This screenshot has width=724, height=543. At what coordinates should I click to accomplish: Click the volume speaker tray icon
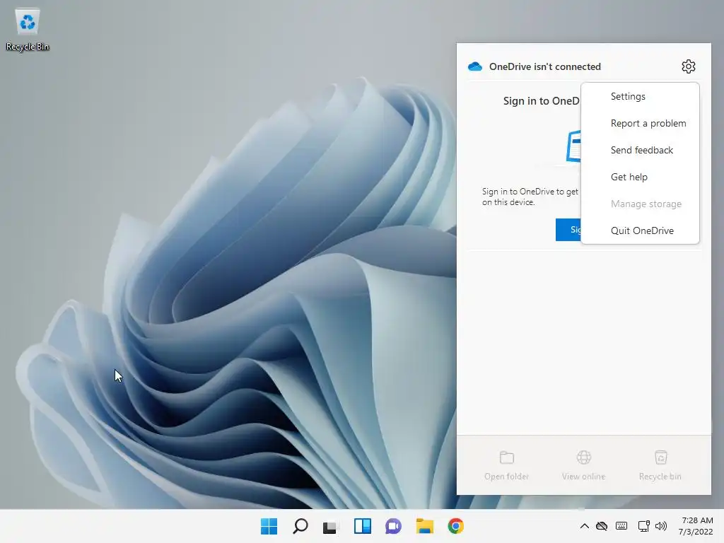tap(661, 526)
